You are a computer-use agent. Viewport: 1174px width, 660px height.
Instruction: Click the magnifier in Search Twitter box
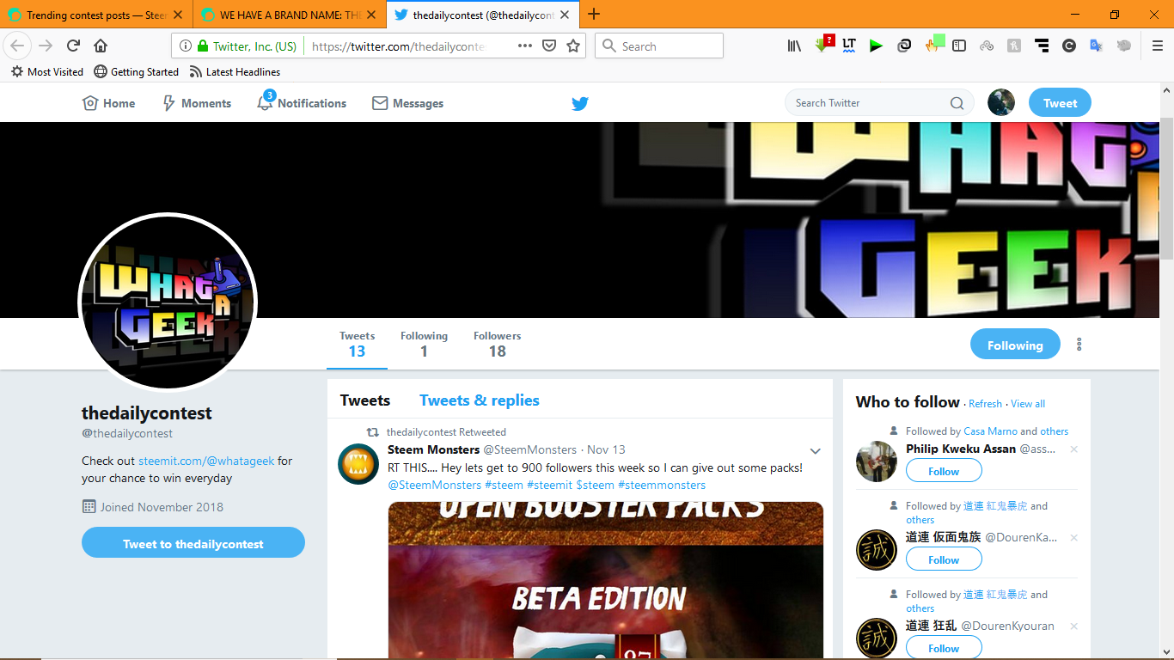point(957,103)
